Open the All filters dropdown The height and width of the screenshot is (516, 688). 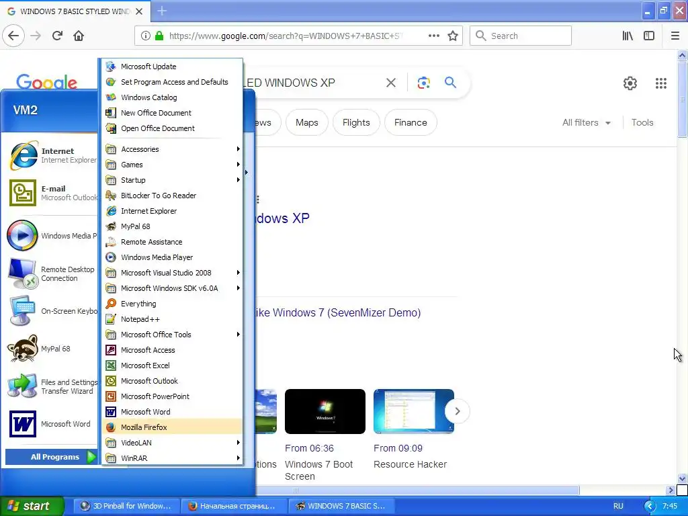pyautogui.click(x=587, y=123)
